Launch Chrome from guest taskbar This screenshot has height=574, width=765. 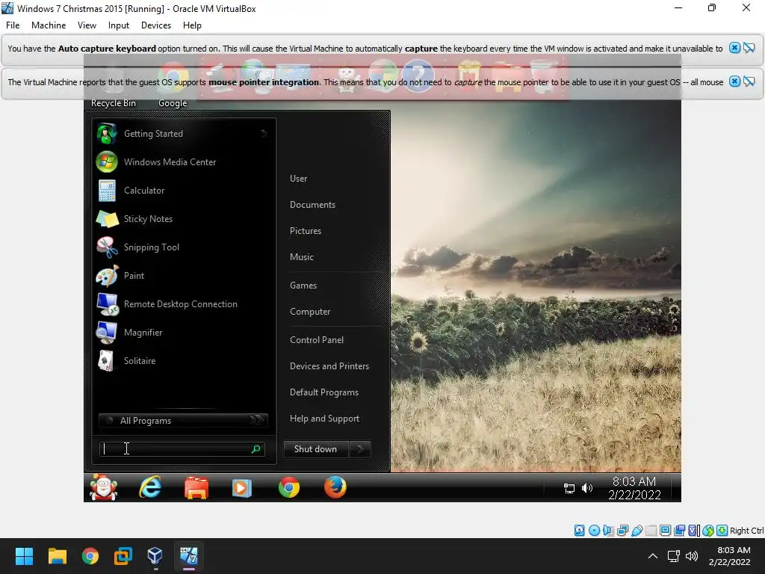pyautogui.click(x=289, y=487)
